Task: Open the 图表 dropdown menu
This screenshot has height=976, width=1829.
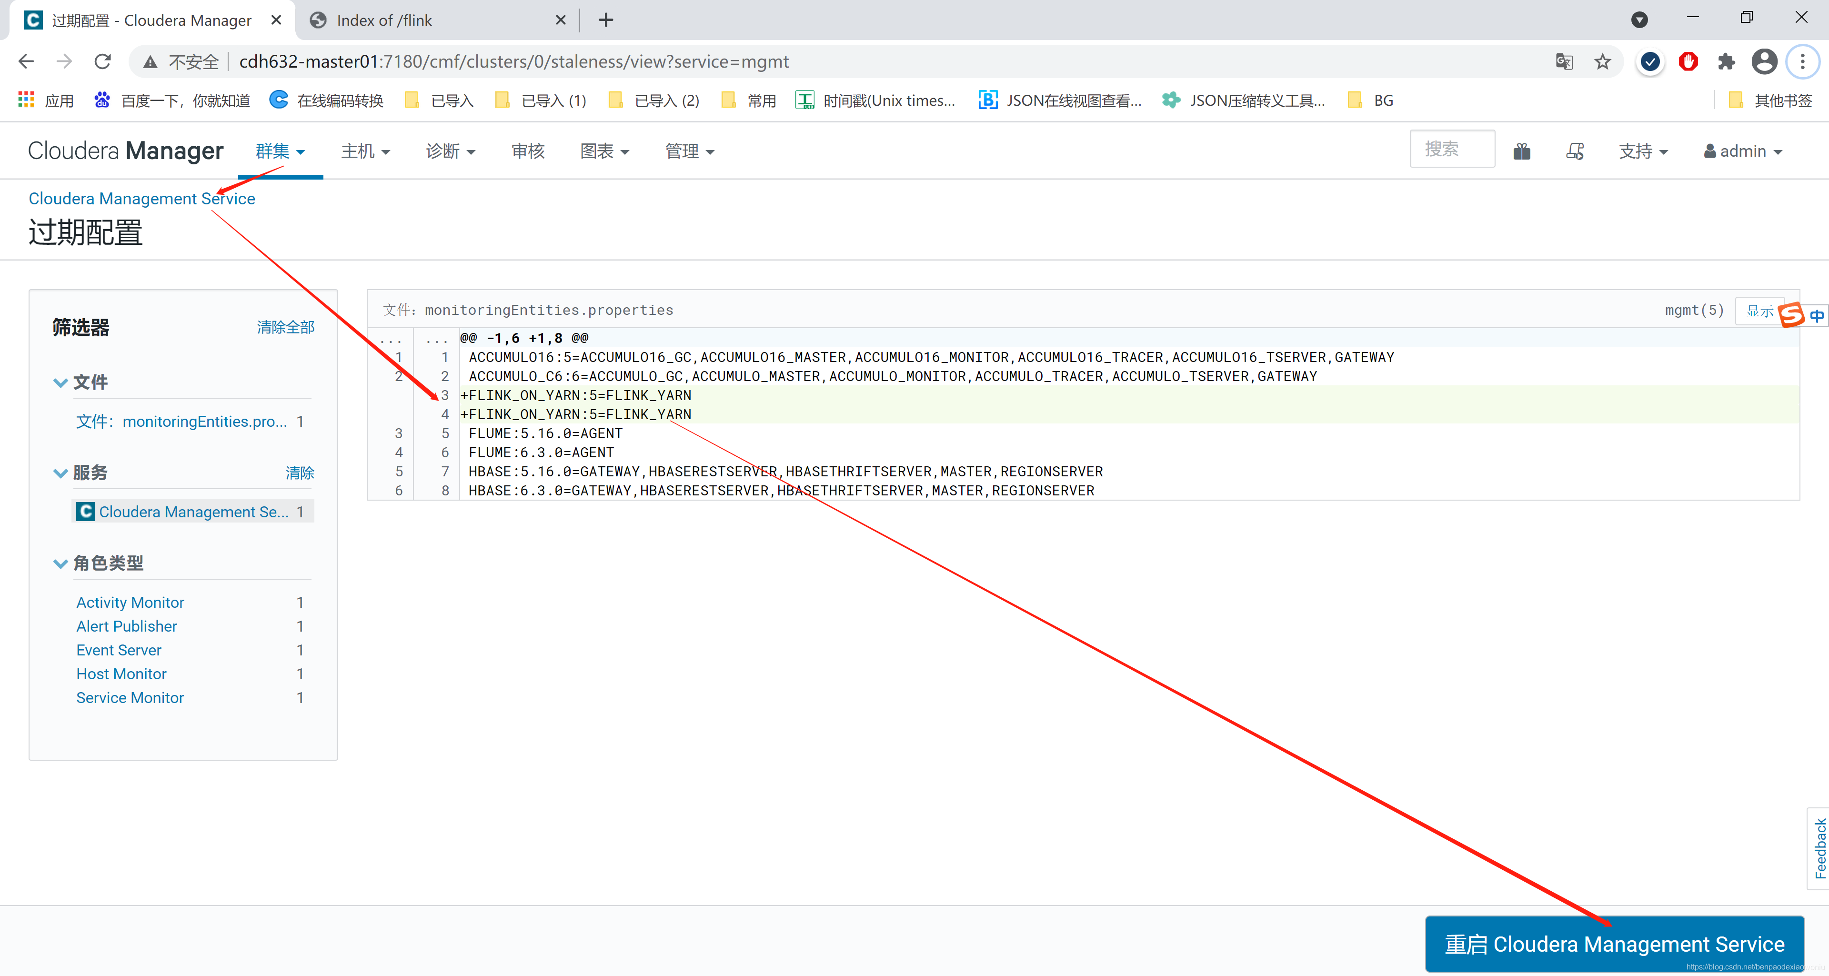Action: (x=605, y=151)
